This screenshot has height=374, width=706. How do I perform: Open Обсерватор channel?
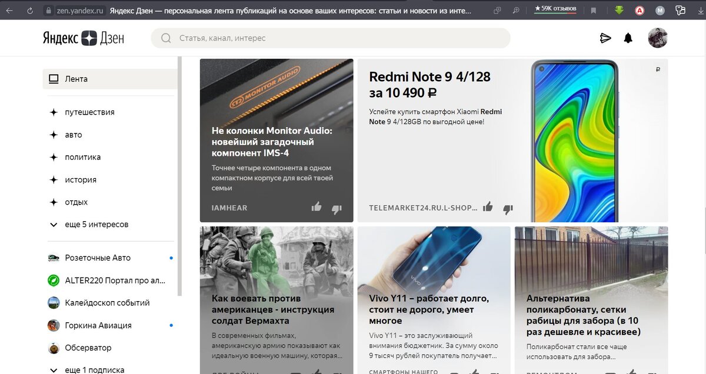(x=88, y=348)
